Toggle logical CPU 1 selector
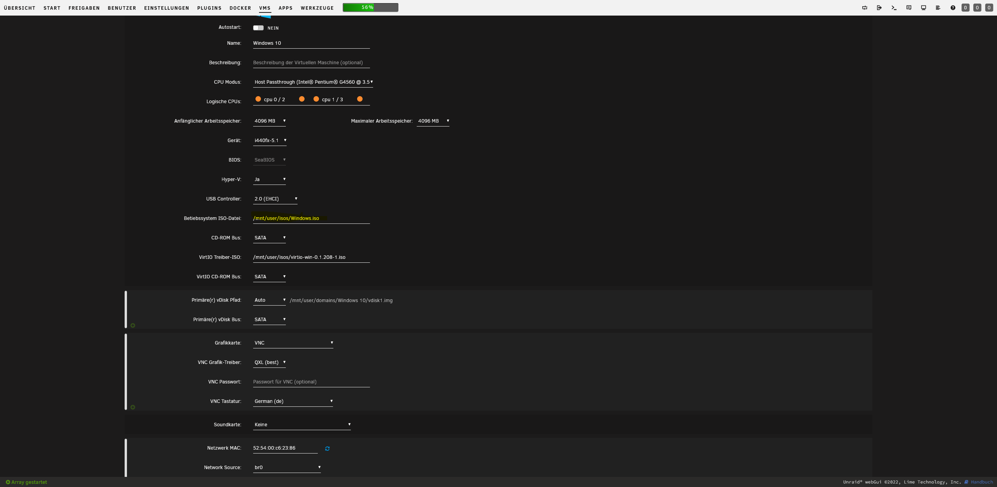The height and width of the screenshot is (487, 997). tap(316, 99)
